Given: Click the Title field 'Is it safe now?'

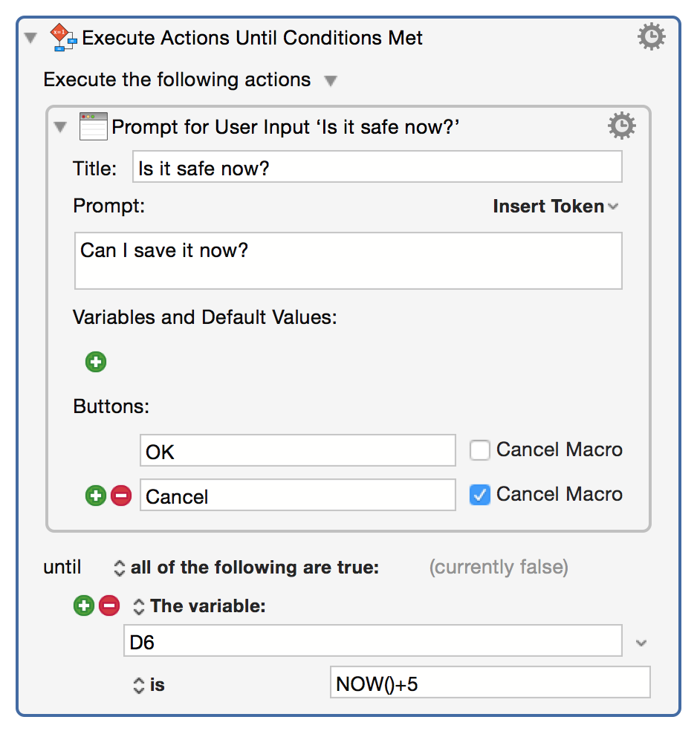Looking at the screenshot, I should [377, 167].
